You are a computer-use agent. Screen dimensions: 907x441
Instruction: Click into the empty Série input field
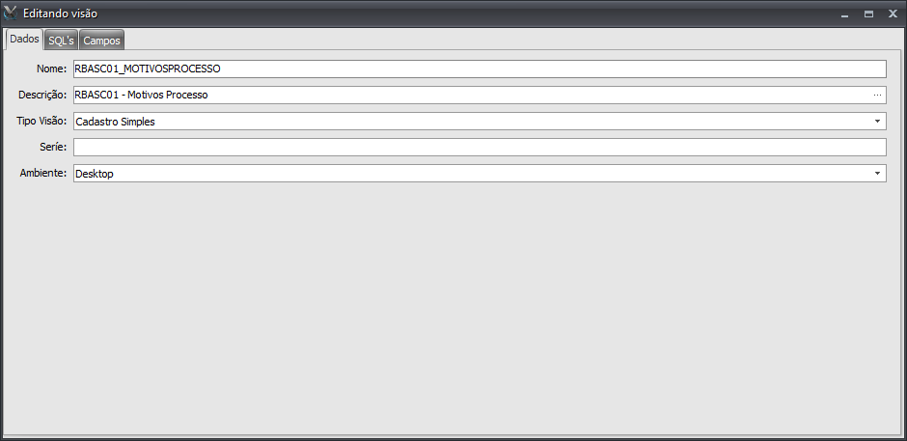click(x=480, y=147)
